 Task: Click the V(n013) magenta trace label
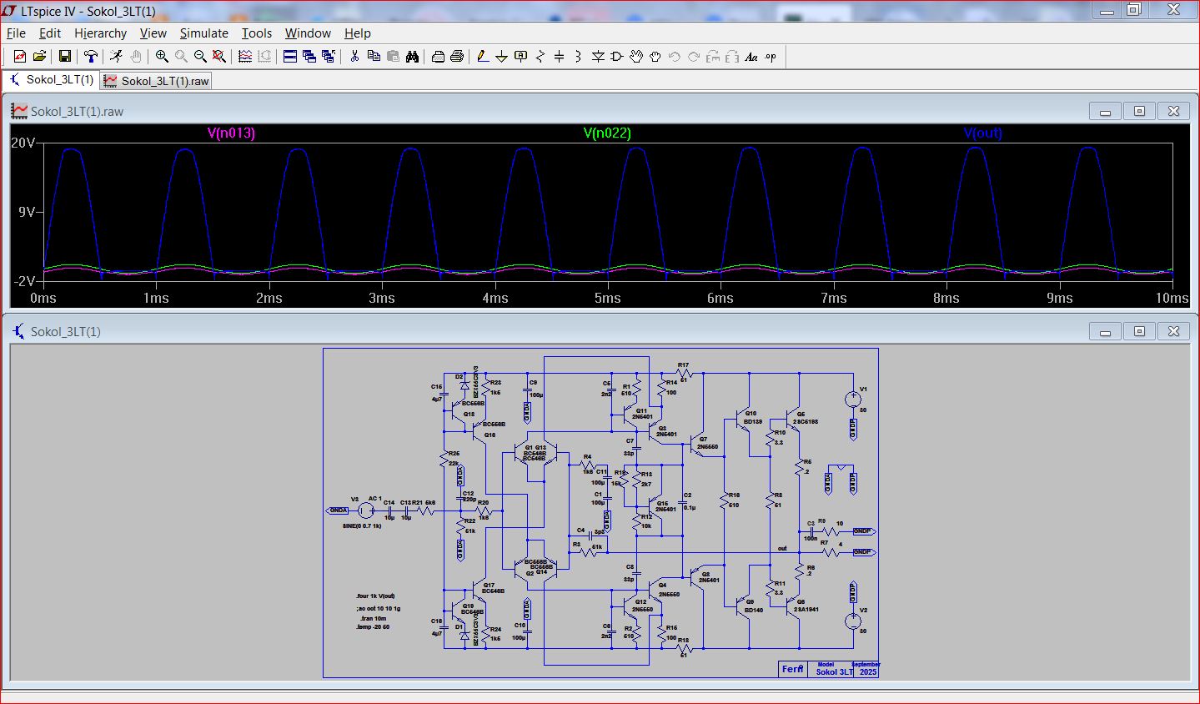click(231, 133)
